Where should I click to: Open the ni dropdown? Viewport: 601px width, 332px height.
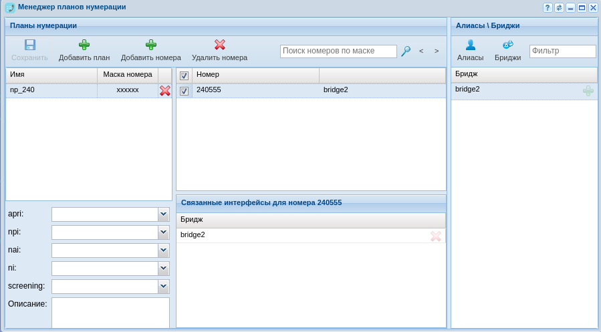(x=164, y=269)
